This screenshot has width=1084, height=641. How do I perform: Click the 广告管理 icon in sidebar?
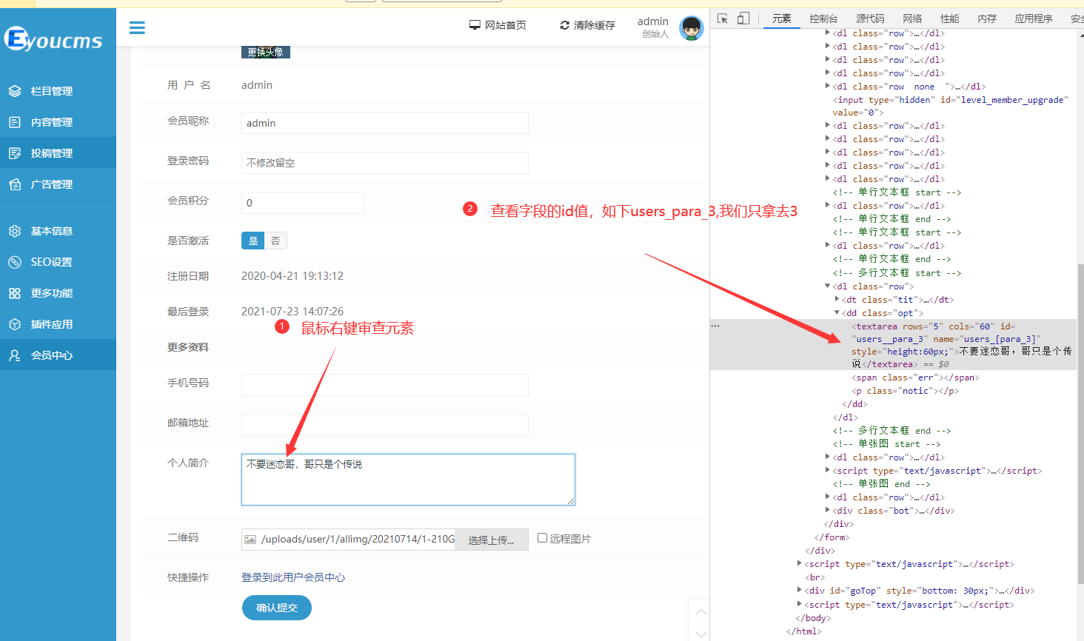pyautogui.click(x=15, y=184)
